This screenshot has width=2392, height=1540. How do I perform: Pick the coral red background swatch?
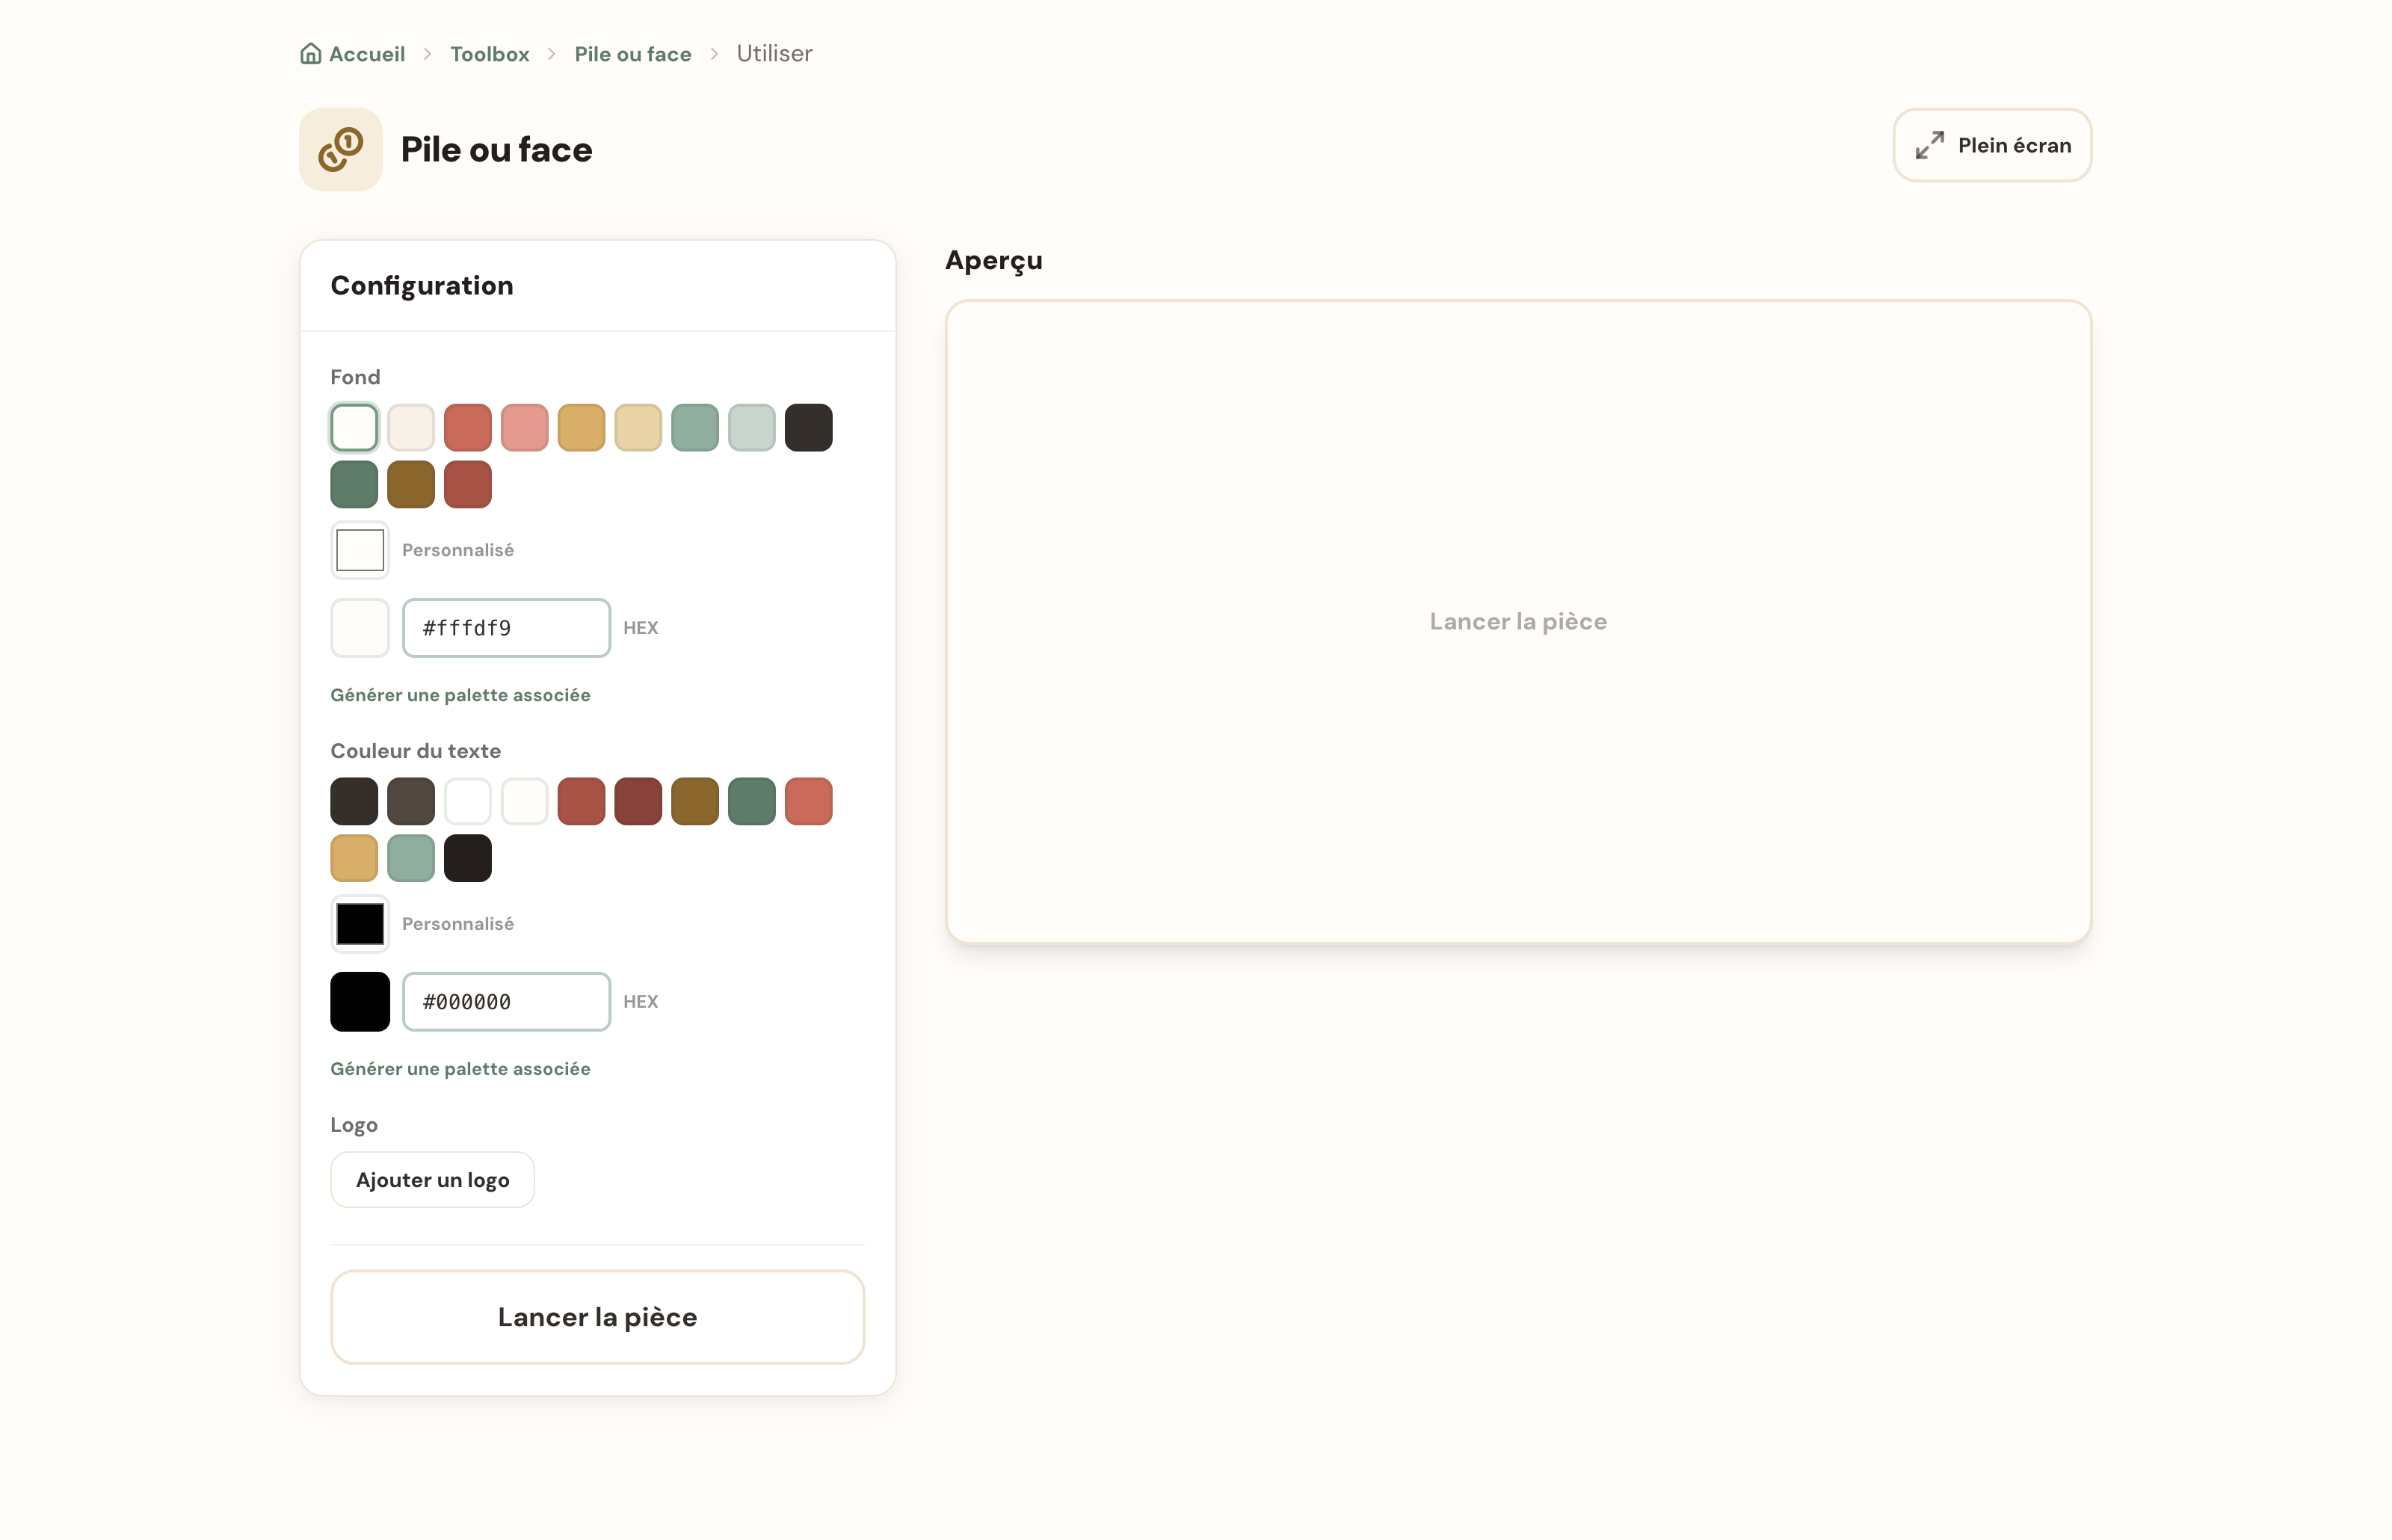click(468, 428)
